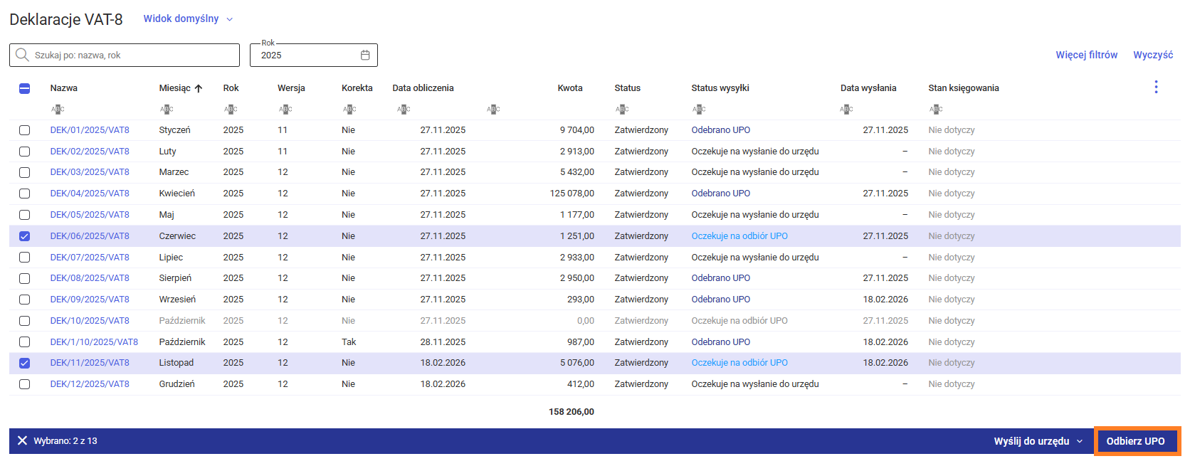Click the calendar icon in Rok field
The height and width of the screenshot is (471, 1190).
coord(365,55)
